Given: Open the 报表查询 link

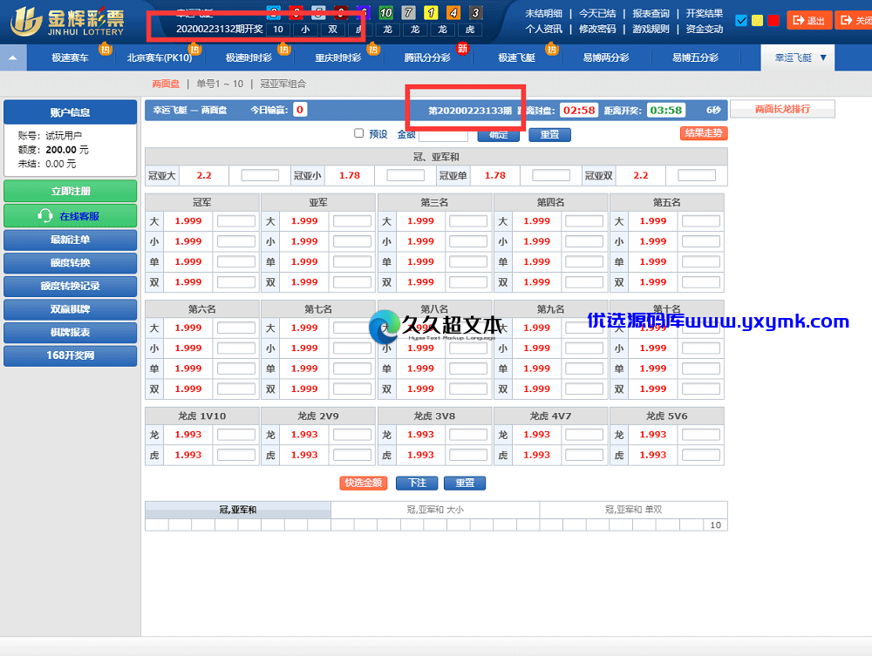Looking at the screenshot, I should (x=651, y=13).
